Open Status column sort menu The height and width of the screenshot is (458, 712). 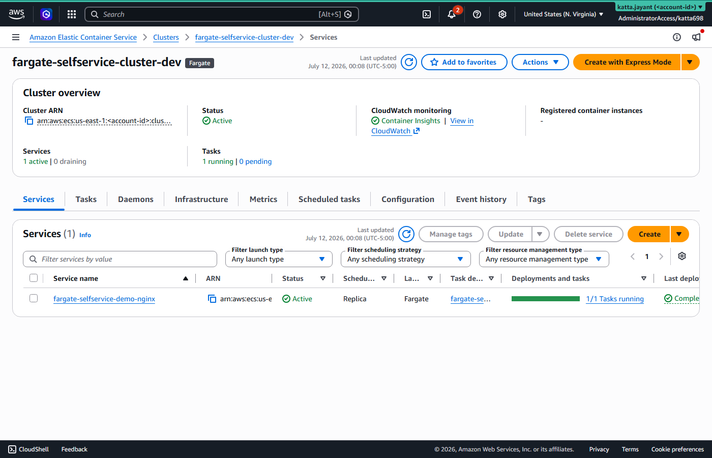(x=323, y=278)
